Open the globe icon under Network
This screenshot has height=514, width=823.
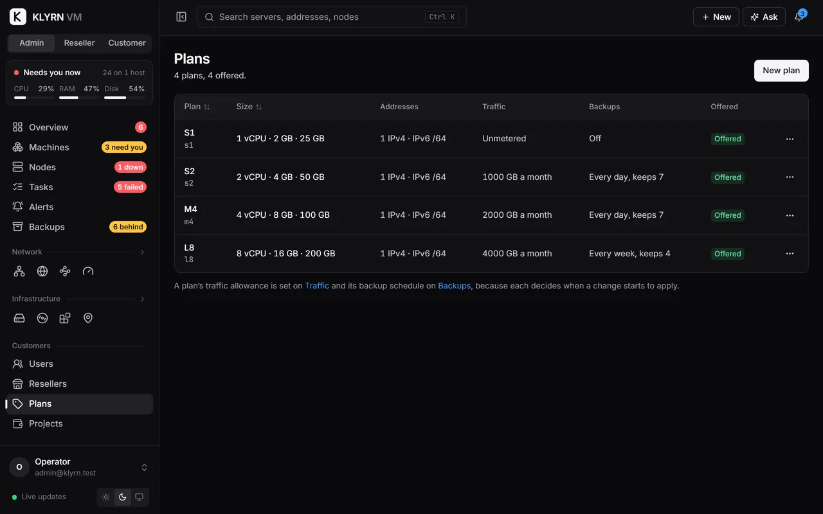[x=42, y=271]
